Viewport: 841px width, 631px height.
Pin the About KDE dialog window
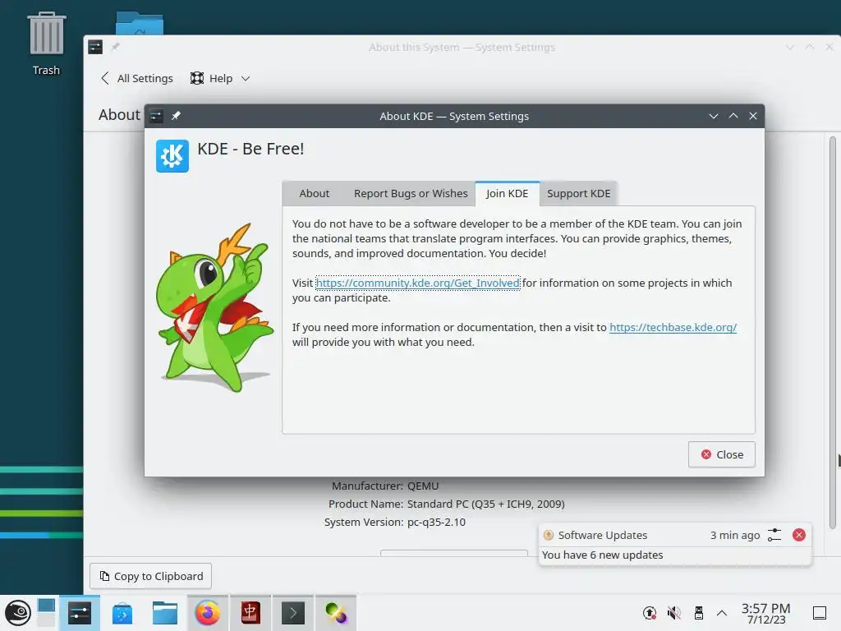coord(176,116)
